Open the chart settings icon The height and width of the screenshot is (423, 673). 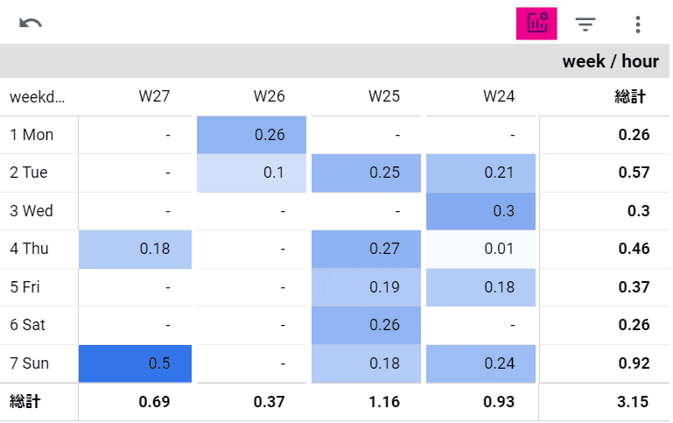[x=536, y=24]
